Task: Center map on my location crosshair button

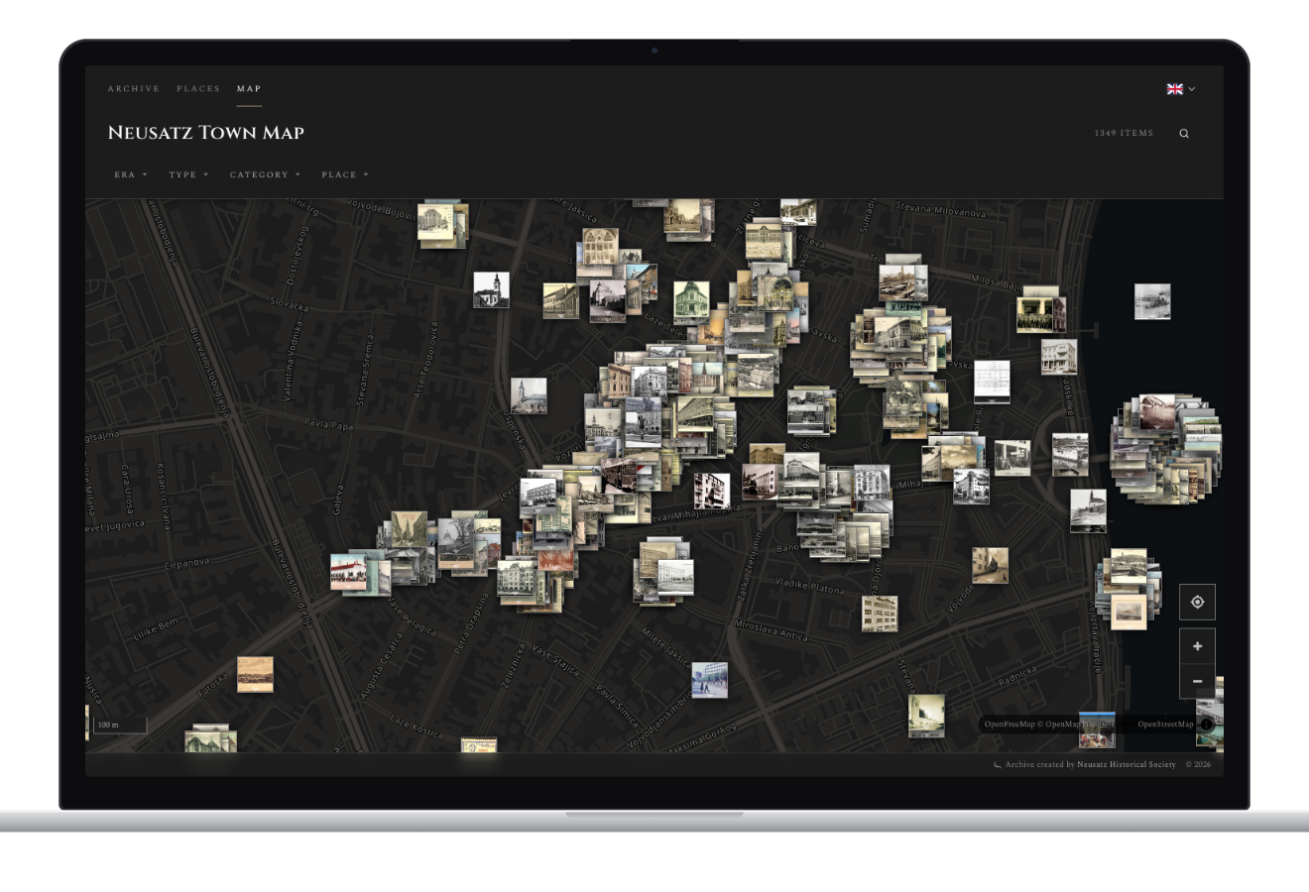Action: 1197,603
